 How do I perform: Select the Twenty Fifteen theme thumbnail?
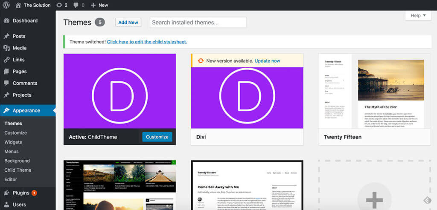pyautogui.click(x=375, y=91)
